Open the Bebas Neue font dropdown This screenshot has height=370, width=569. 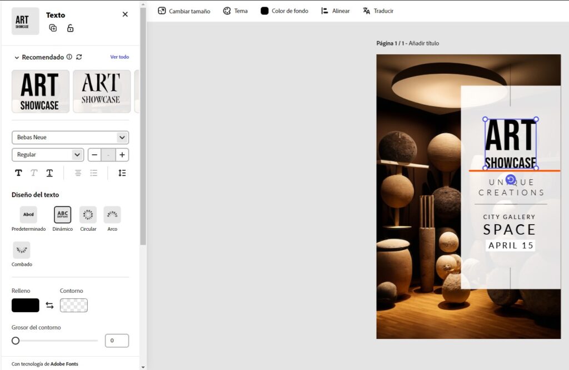point(70,138)
